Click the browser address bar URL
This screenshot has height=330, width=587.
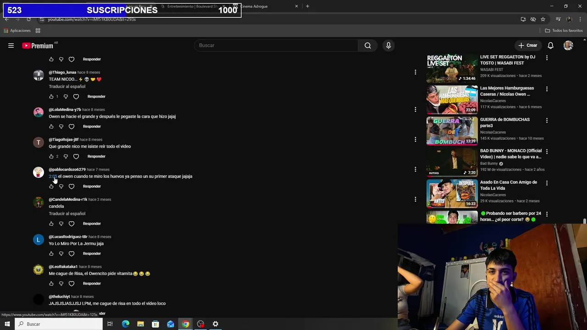[92, 19]
